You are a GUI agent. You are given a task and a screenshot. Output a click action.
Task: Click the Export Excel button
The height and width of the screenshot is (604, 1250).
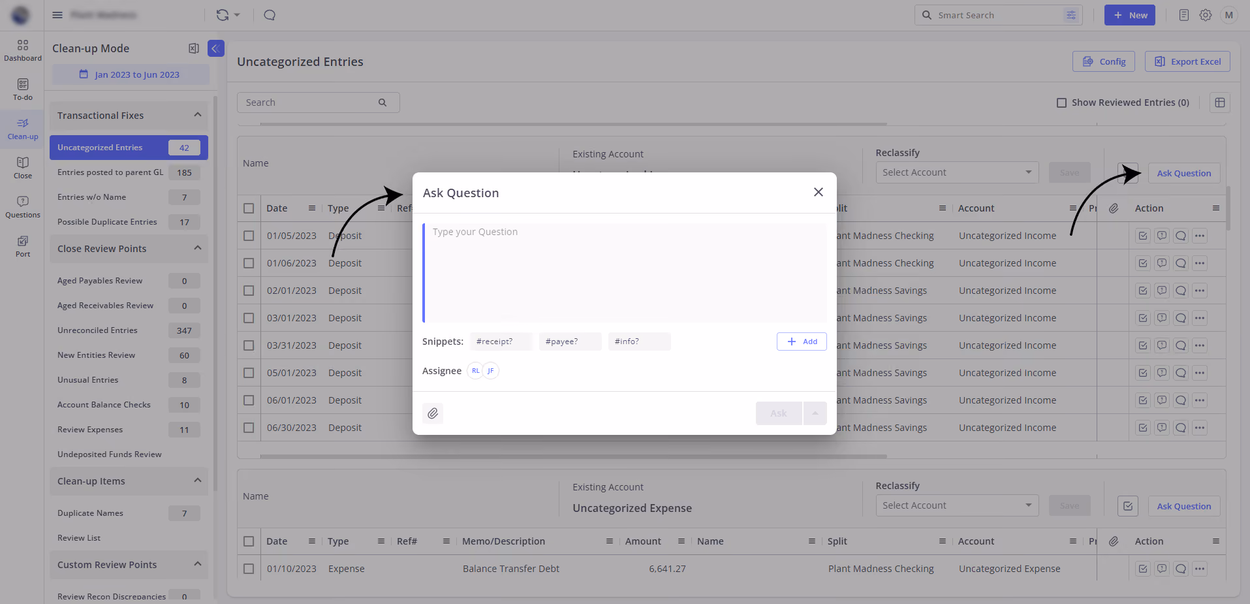pos(1187,61)
